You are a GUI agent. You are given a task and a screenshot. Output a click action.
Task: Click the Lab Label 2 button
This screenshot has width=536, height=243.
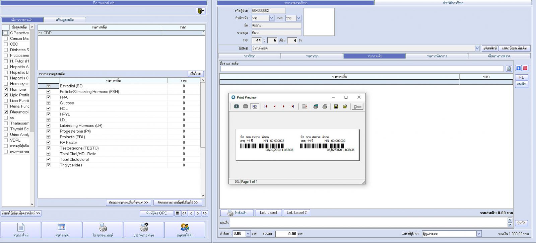[297, 213]
